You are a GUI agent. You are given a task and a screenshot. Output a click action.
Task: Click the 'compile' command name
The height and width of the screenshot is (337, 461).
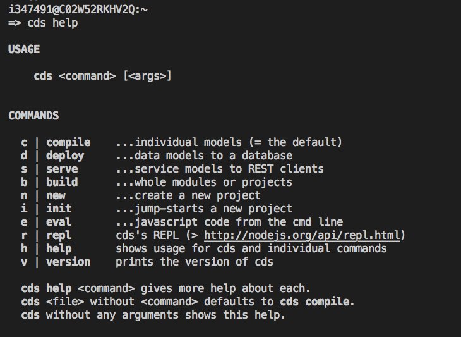point(68,143)
